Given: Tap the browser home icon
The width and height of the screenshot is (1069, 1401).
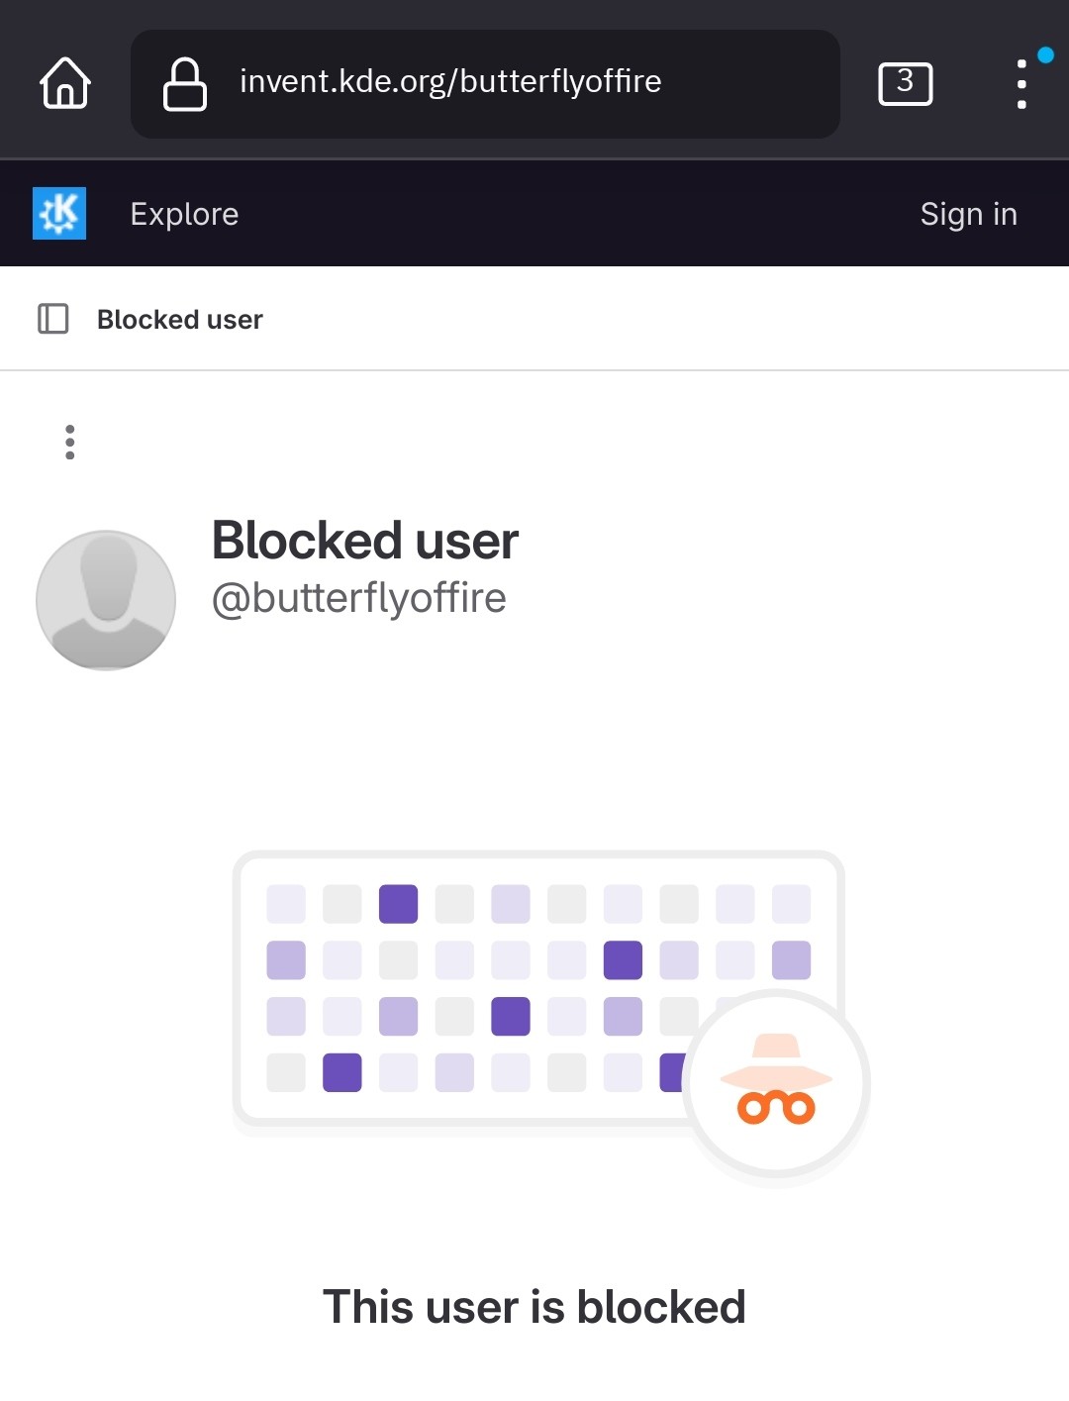Looking at the screenshot, I should tap(65, 83).
